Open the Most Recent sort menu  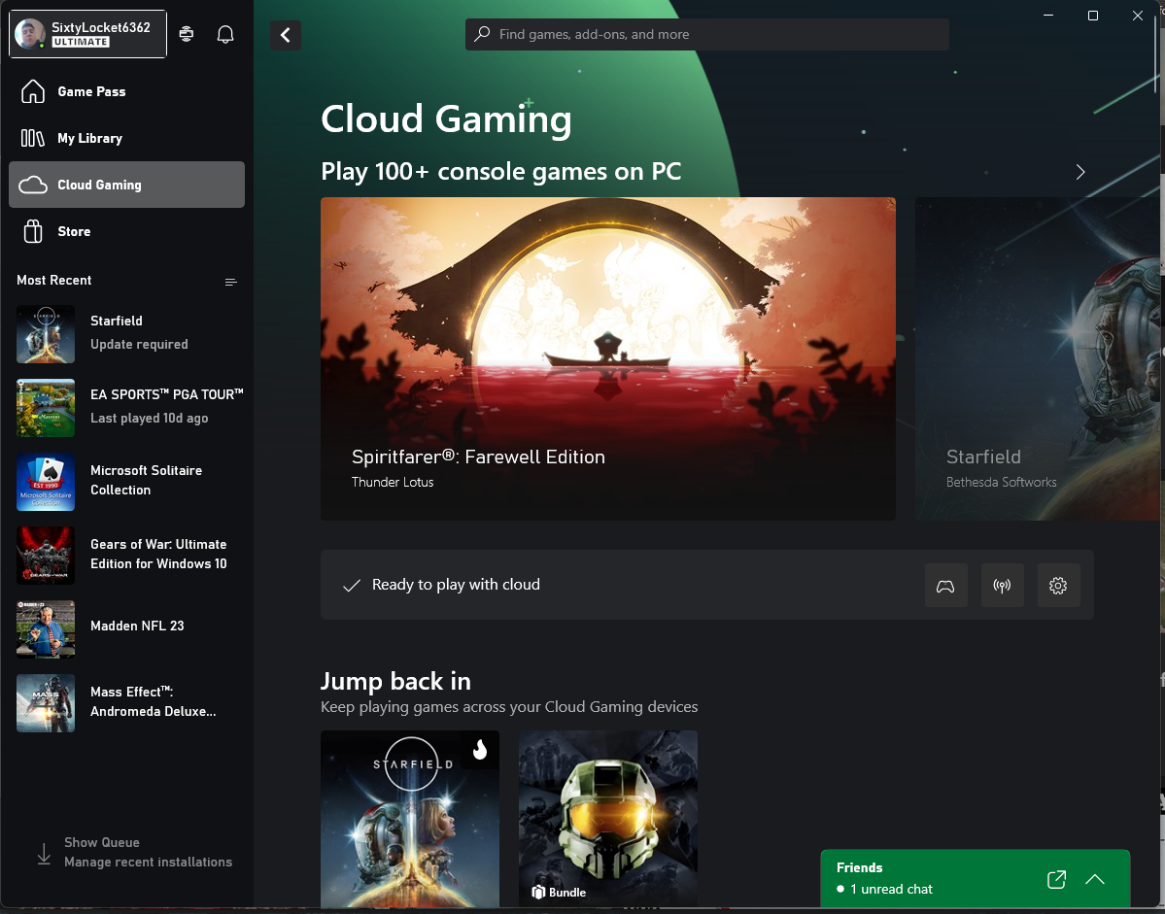[230, 282]
